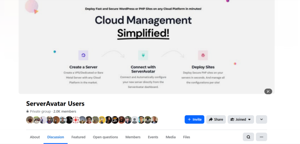
Task: Click the Connect with ServerAvatar heading
Action: coord(143,69)
